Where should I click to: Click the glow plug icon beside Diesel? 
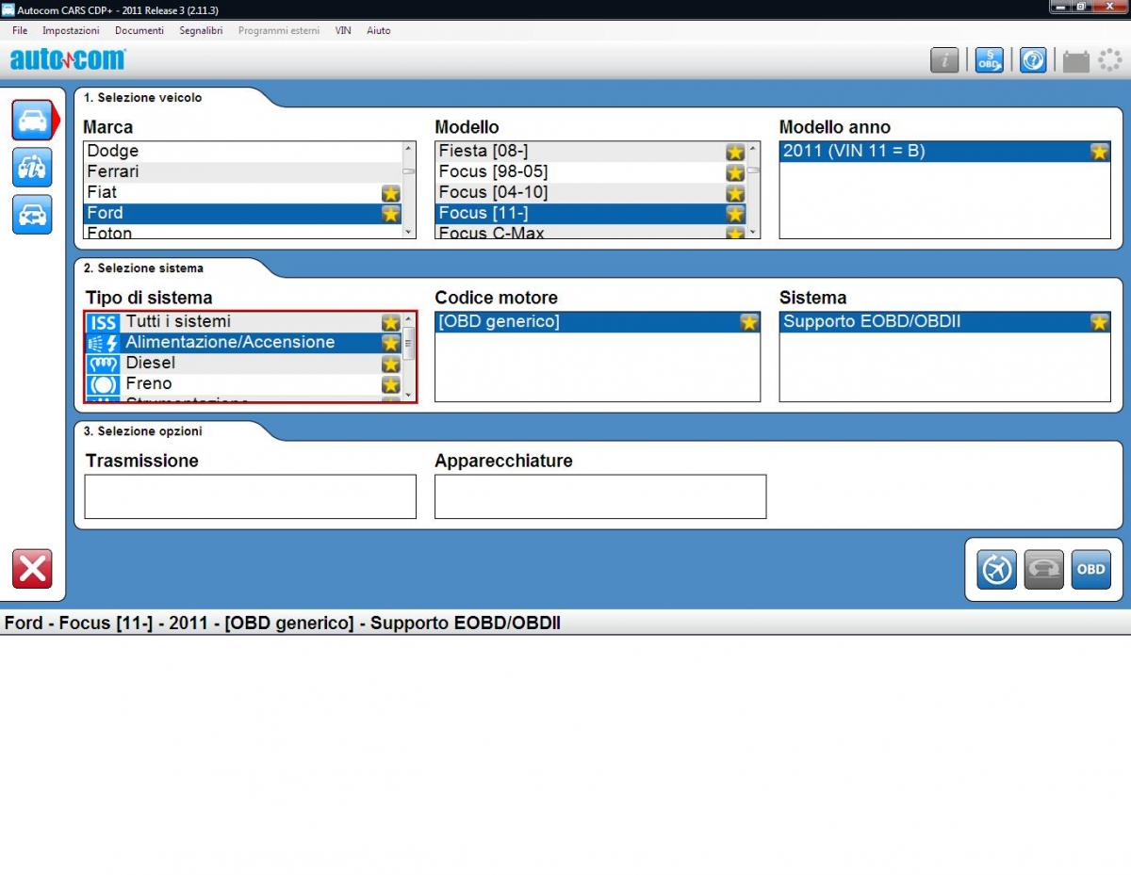coord(103,364)
